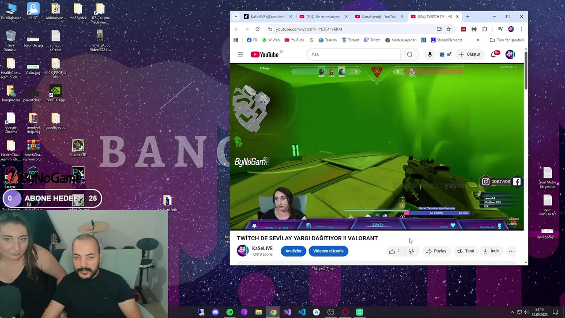
Task: Mute the playing tab via speaker icon
Action: point(450,17)
